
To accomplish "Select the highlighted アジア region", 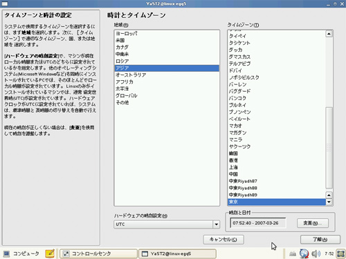I will point(167,68).
